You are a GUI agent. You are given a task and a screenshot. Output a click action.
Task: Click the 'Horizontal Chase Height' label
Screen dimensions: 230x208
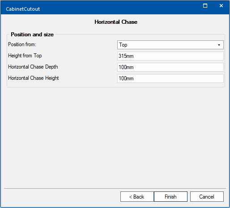pyautogui.click(x=34, y=78)
